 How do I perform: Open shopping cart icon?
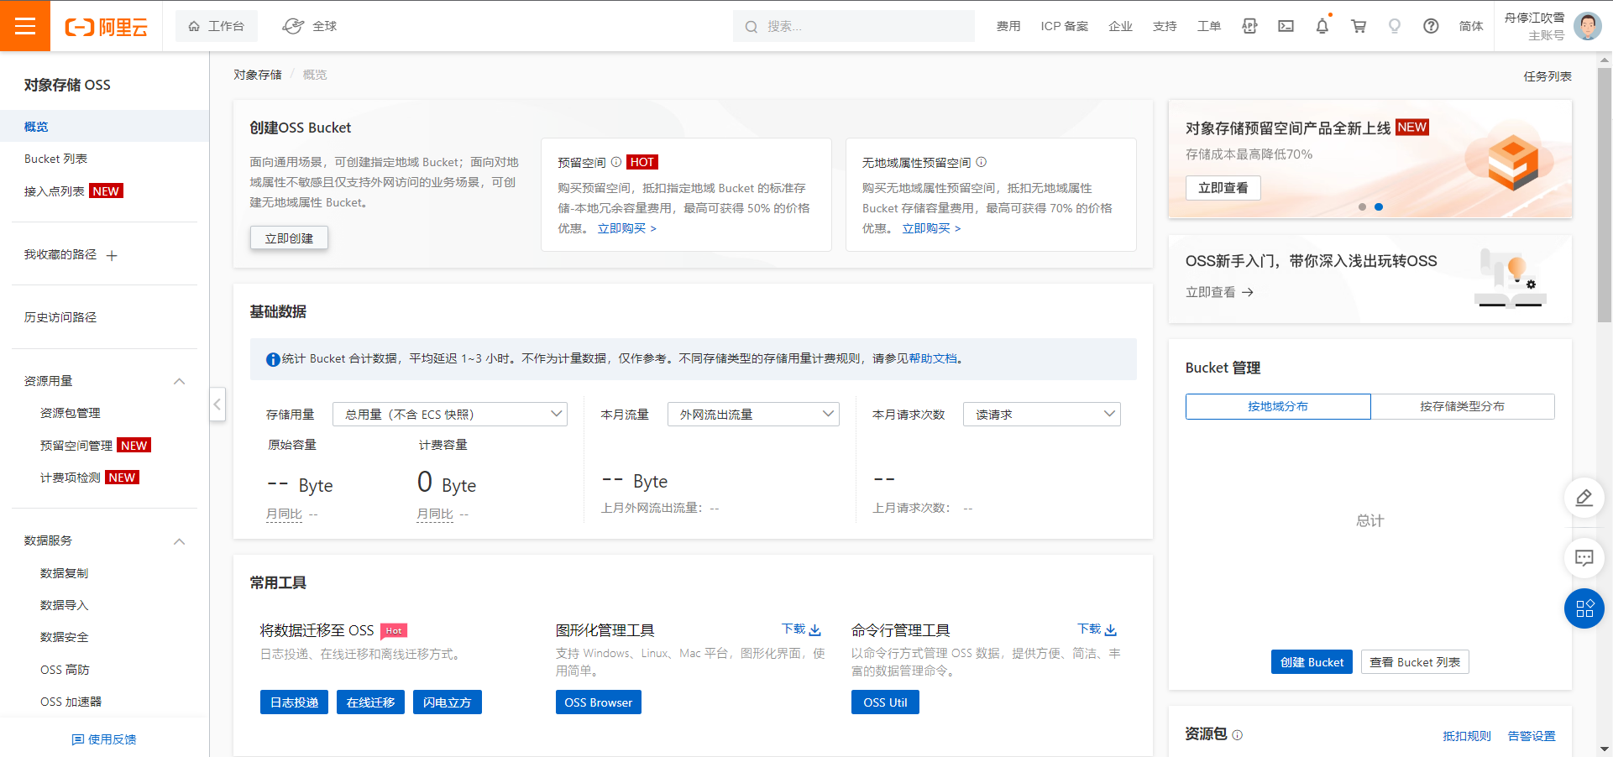tap(1359, 26)
